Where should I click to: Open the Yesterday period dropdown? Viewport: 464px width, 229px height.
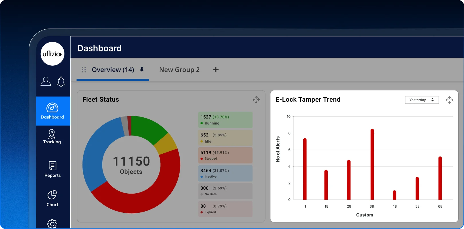[422, 100]
